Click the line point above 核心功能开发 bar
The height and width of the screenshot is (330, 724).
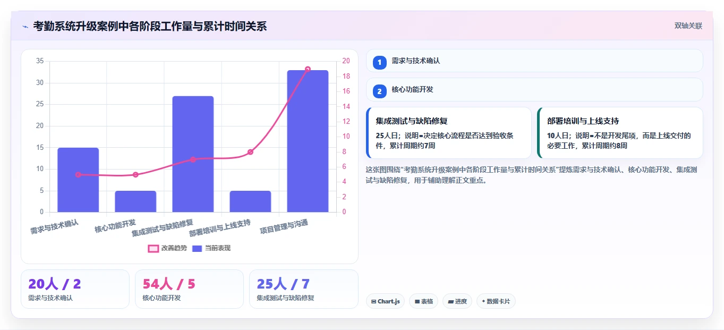tap(135, 174)
